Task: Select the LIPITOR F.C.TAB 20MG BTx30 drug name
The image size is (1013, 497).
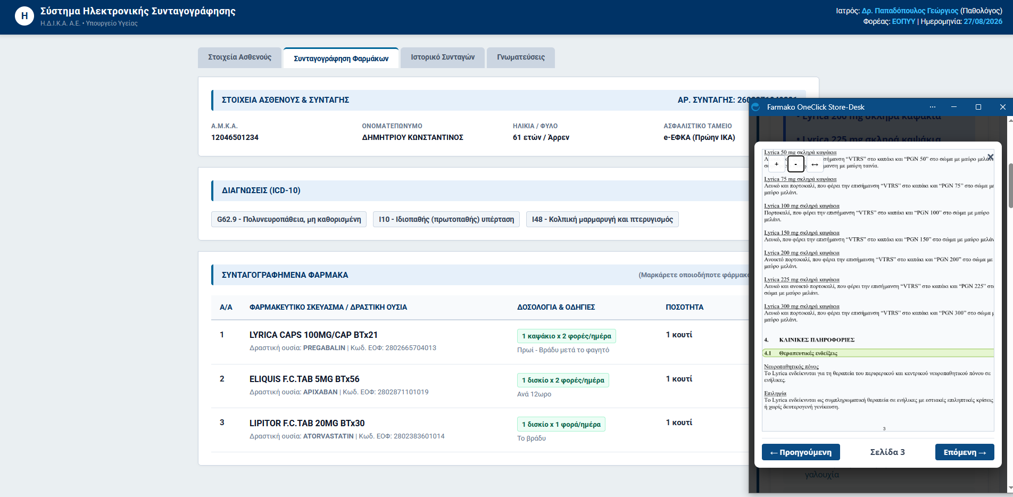Action: [x=307, y=423]
